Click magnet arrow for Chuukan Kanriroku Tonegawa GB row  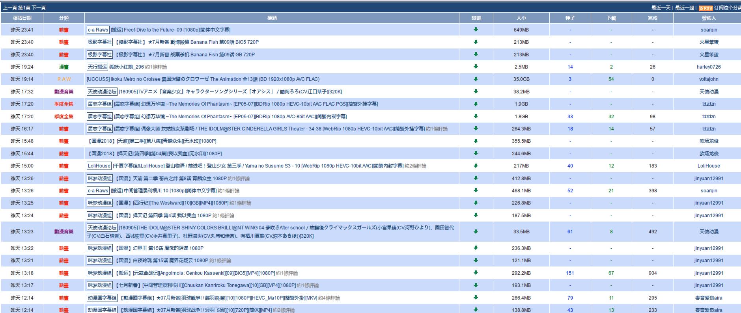click(x=476, y=285)
